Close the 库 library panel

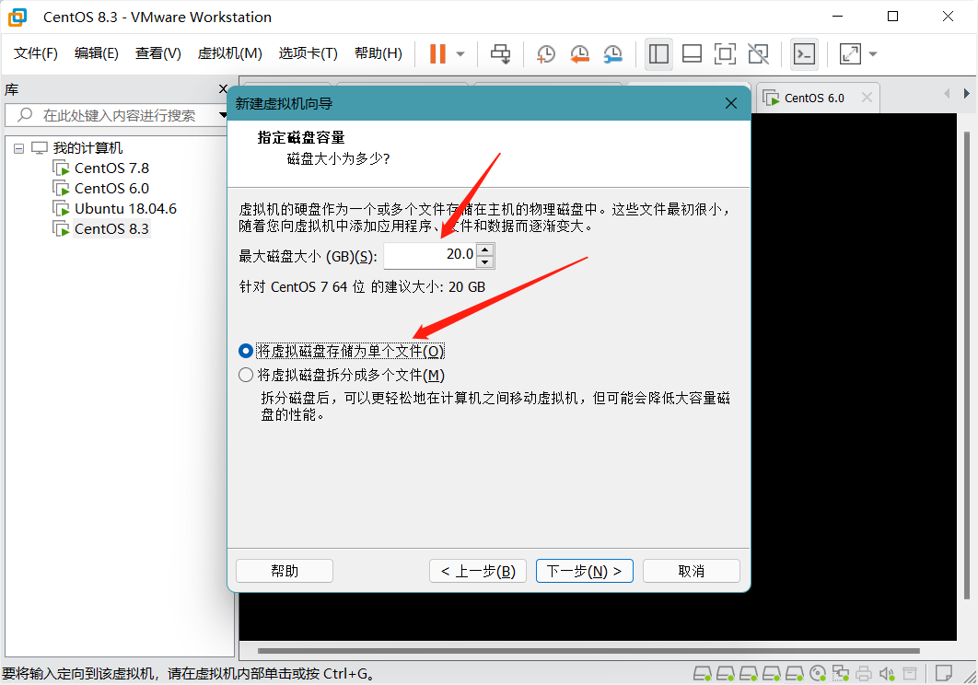pyautogui.click(x=223, y=89)
